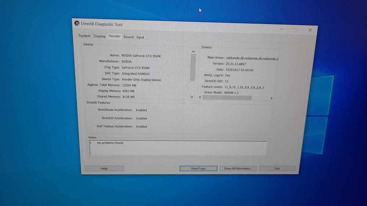Click shared memory value '8138 MB'
This screenshot has width=367, height=206.
pyautogui.click(x=128, y=97)
